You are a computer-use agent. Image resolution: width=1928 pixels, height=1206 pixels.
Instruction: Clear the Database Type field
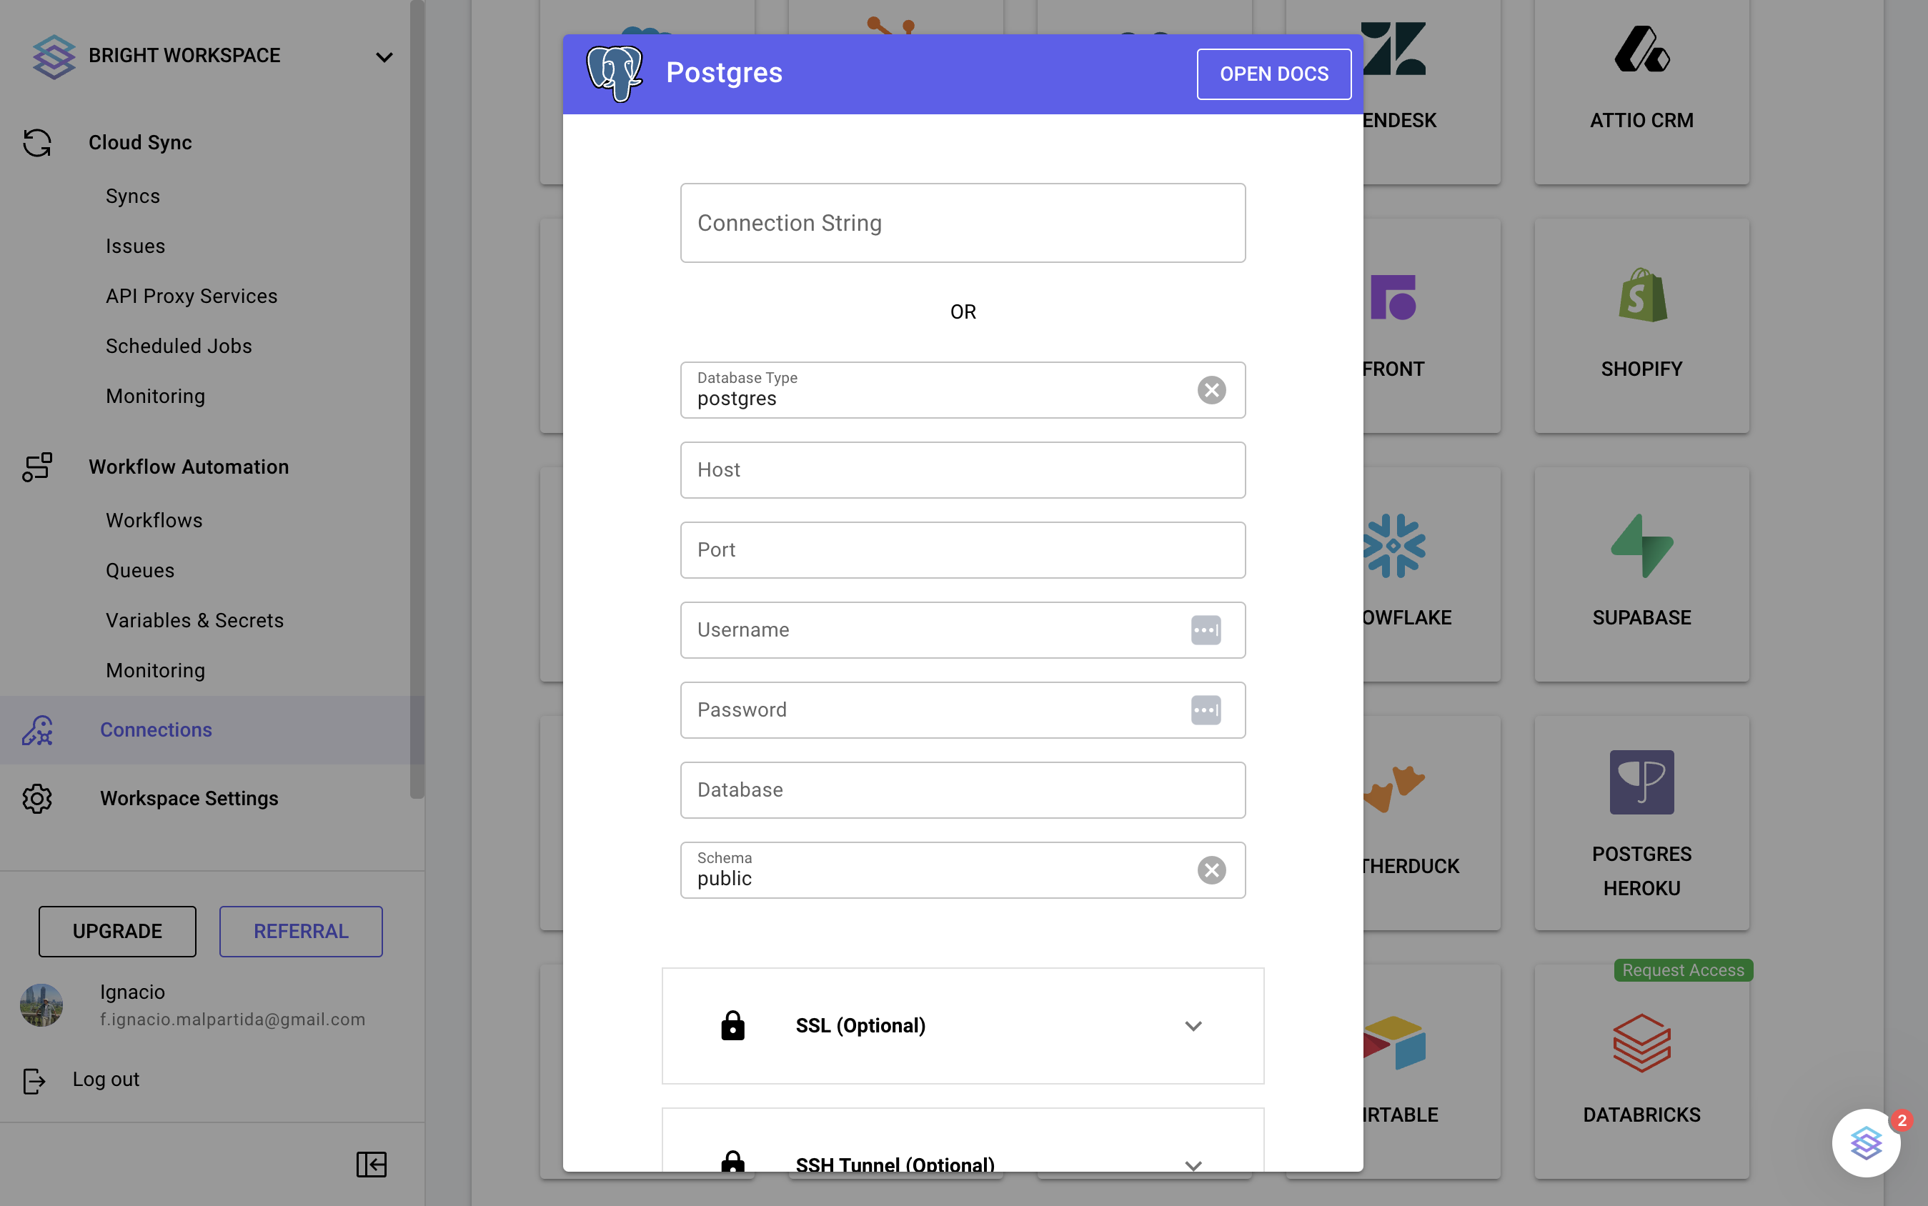pyautogui.click(x=1211, y=390)
